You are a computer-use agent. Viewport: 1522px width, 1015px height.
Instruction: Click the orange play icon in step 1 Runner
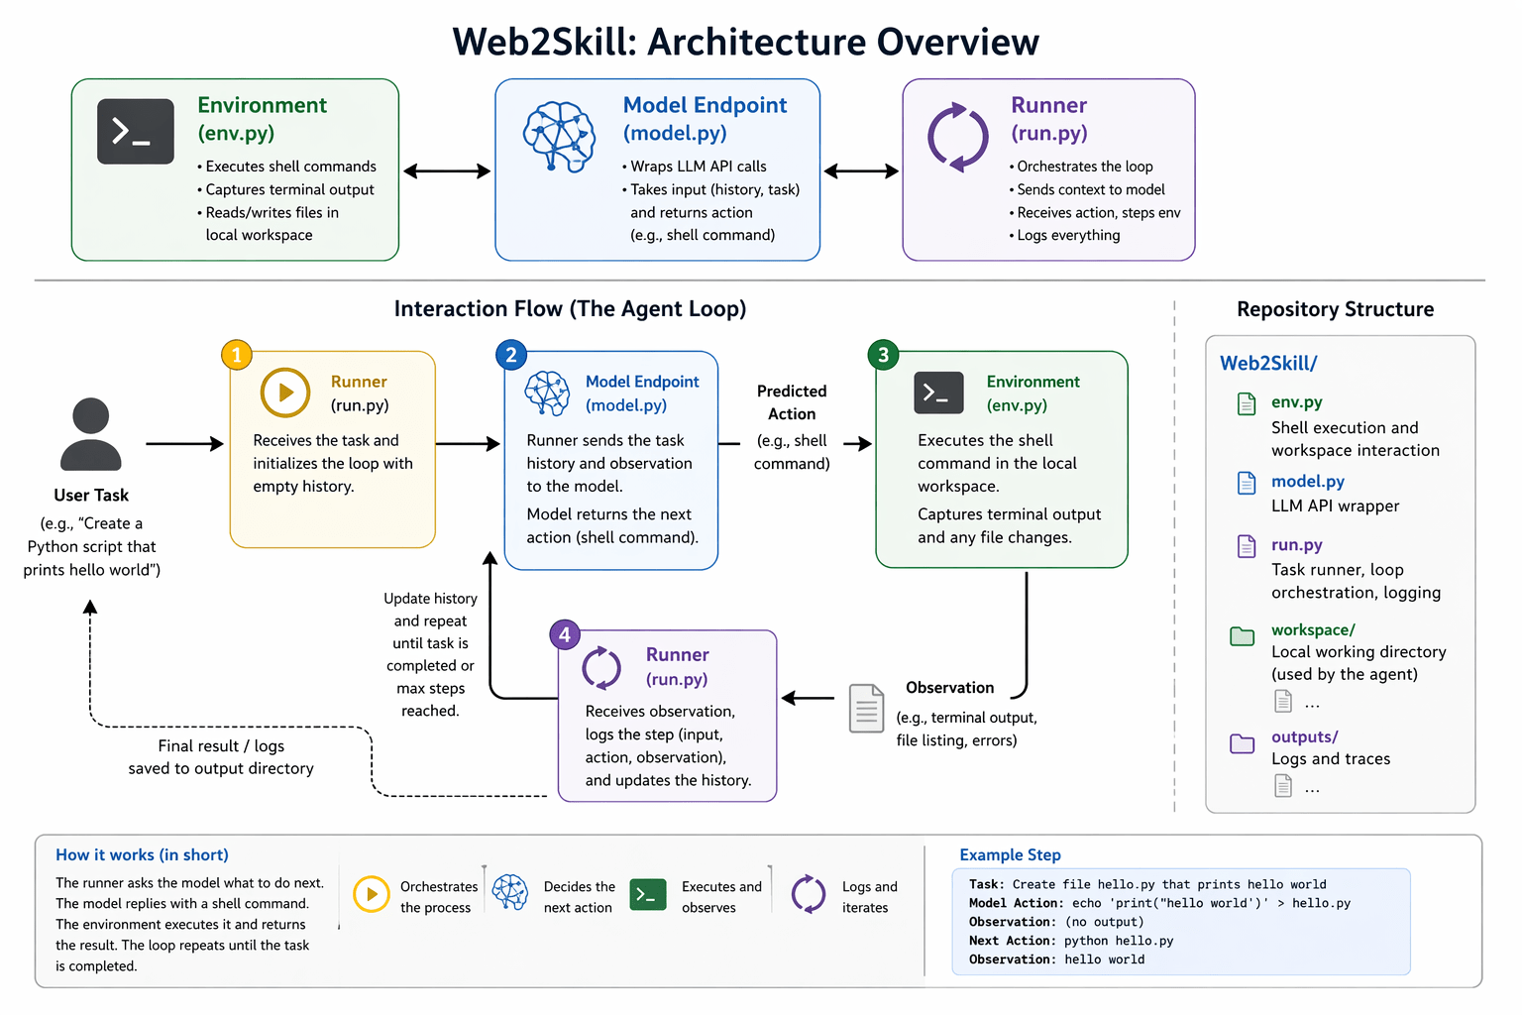point(285,393)
